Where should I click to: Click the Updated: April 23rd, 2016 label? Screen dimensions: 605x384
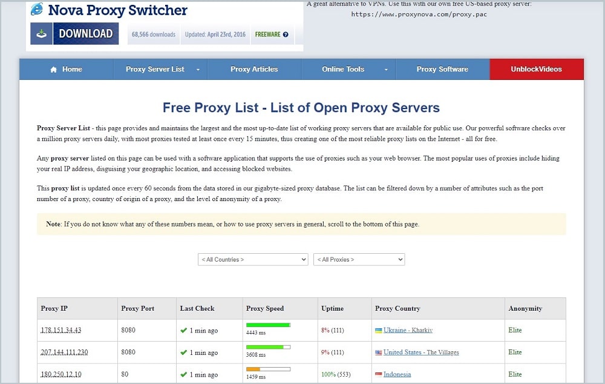click(x=215, y=35)
